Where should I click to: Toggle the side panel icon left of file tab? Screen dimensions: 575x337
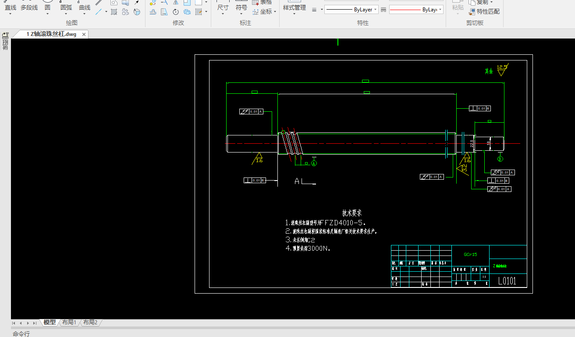(x=5, y=35)
